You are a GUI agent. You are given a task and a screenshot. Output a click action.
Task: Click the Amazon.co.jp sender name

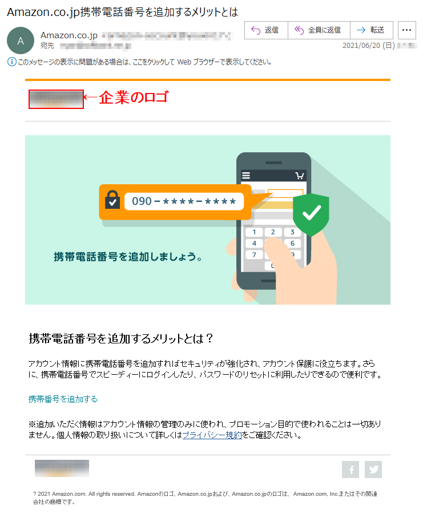(x=69, y=35)
